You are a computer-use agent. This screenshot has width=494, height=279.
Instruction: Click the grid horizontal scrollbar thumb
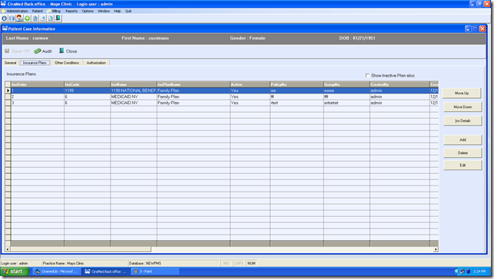[81, 249]
